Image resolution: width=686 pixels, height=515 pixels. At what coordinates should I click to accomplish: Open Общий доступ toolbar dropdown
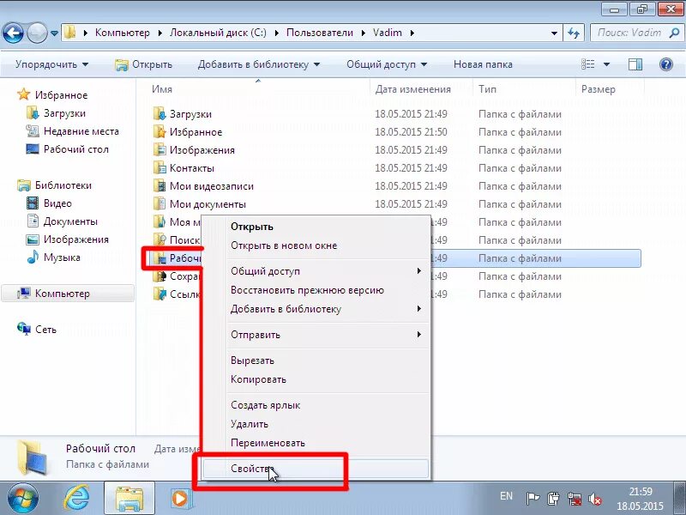387,64
